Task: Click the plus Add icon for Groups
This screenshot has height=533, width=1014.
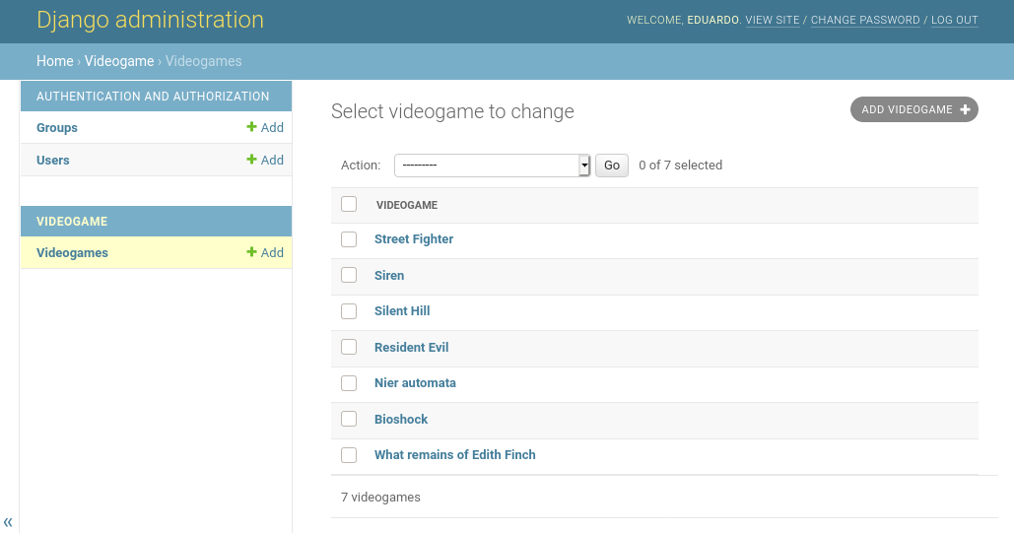Action: point(252,128)
